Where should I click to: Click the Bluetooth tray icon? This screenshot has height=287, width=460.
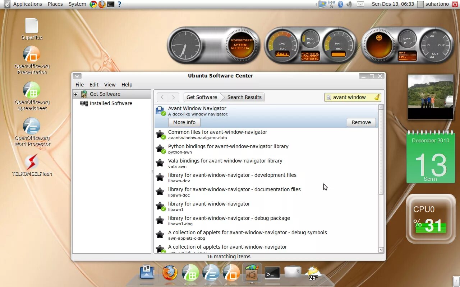tap(340, 4)
